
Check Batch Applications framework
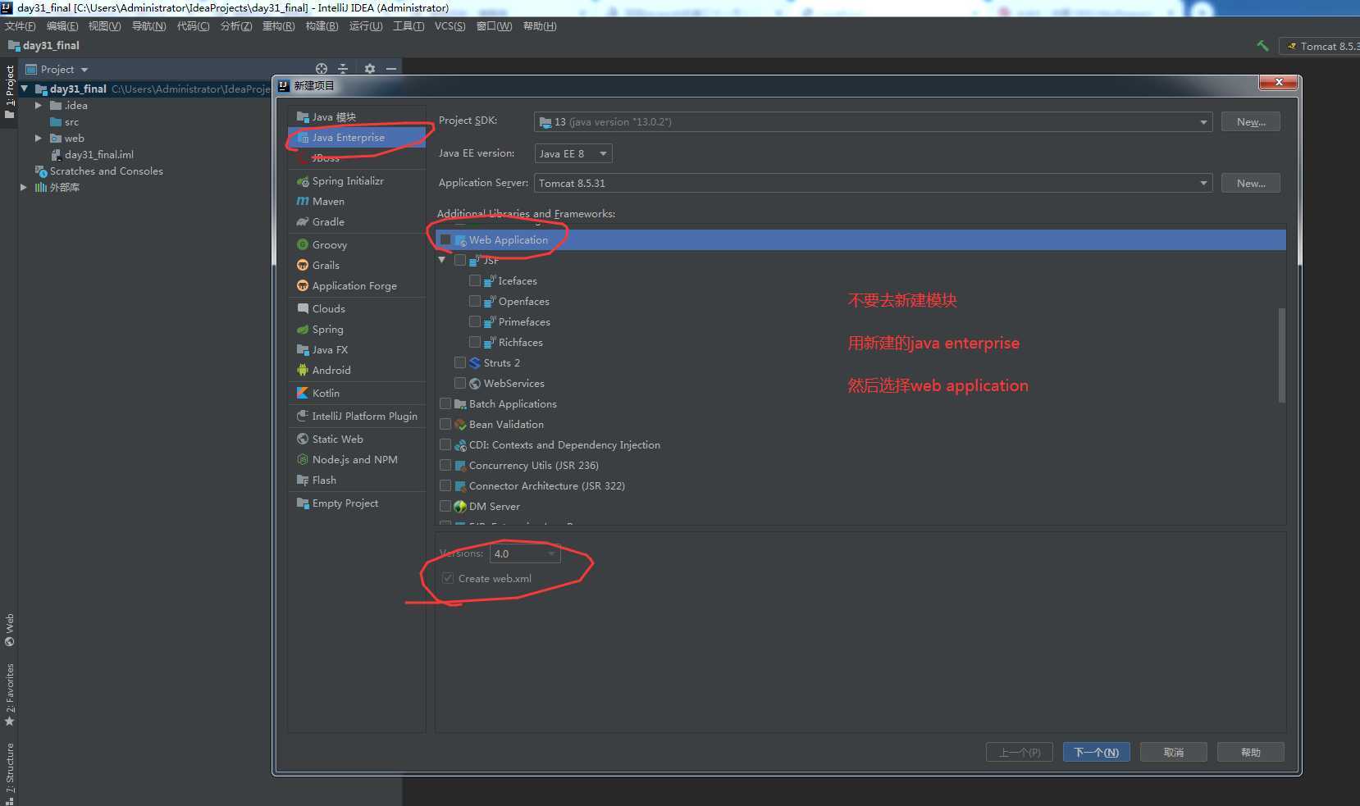coord(445,403)
